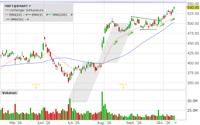Screen dimensions: 200x125
Task: Open the MSFT@SMART settings icon
Action: pyautogui.click(x=30, y=6)
